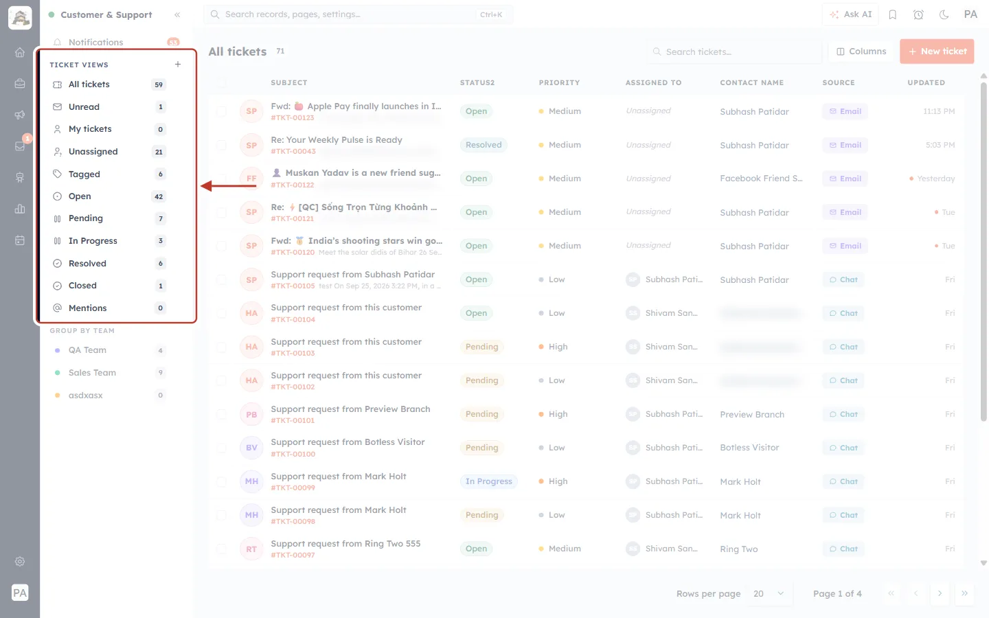Screen dimensions: 989x618
Task: Click the Email source badge of TKT-00123
Action: [x=845, y=111]
